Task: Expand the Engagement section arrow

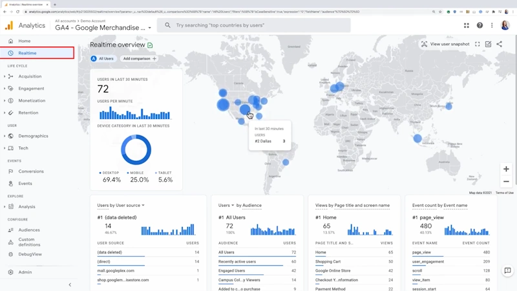Action: [5, 89]
